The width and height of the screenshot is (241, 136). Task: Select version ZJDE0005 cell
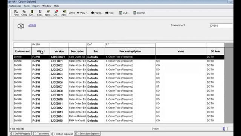pyautogui.click(x=59, y=78)
